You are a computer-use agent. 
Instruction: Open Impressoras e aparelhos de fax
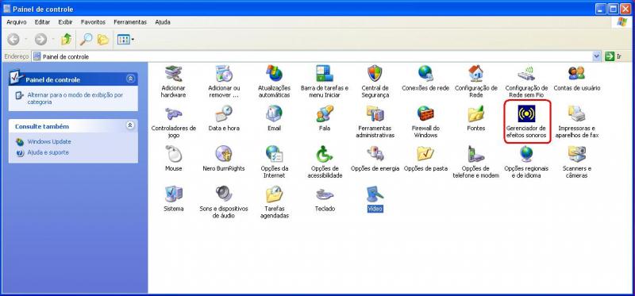pyautogui.click(x=577, y=121)
